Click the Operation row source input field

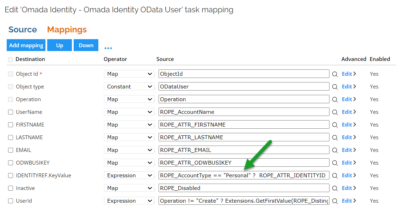click(244, 99)
